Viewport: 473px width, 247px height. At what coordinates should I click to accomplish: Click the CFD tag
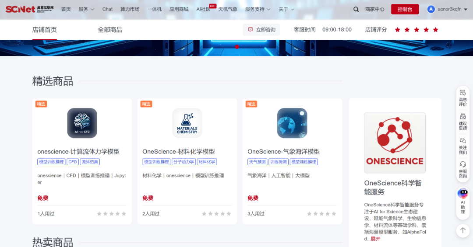73,162
